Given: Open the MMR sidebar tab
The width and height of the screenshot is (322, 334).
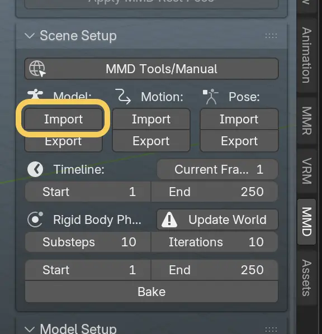Looking at the screenshot, I should [307, 121].
